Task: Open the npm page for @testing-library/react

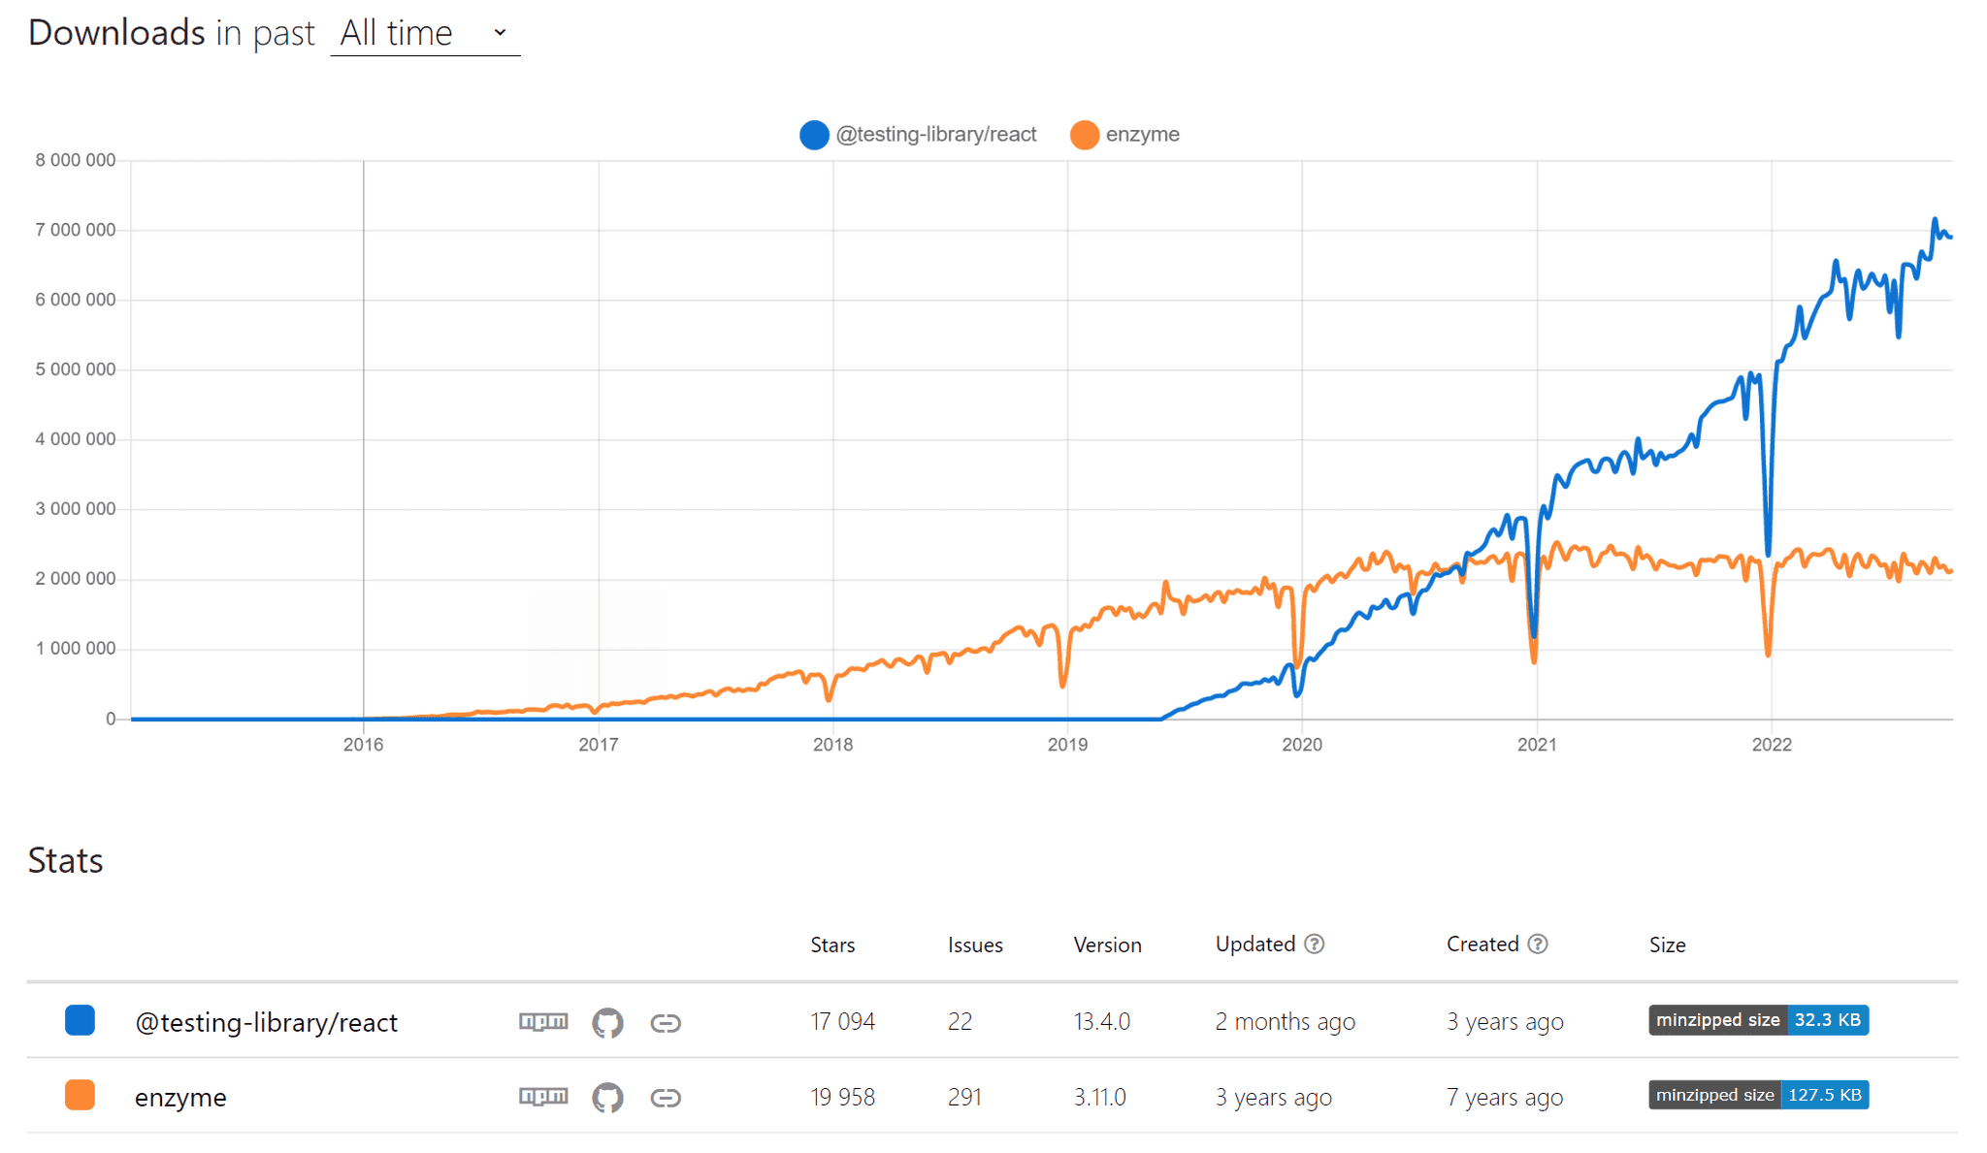Action: pos(543,1021)
